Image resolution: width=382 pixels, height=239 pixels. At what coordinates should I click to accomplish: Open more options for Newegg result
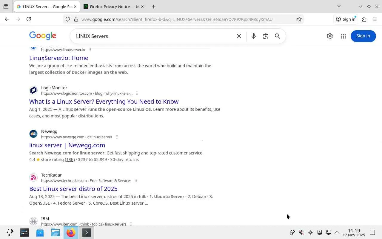pyautogui.click(x=117, y=137)
